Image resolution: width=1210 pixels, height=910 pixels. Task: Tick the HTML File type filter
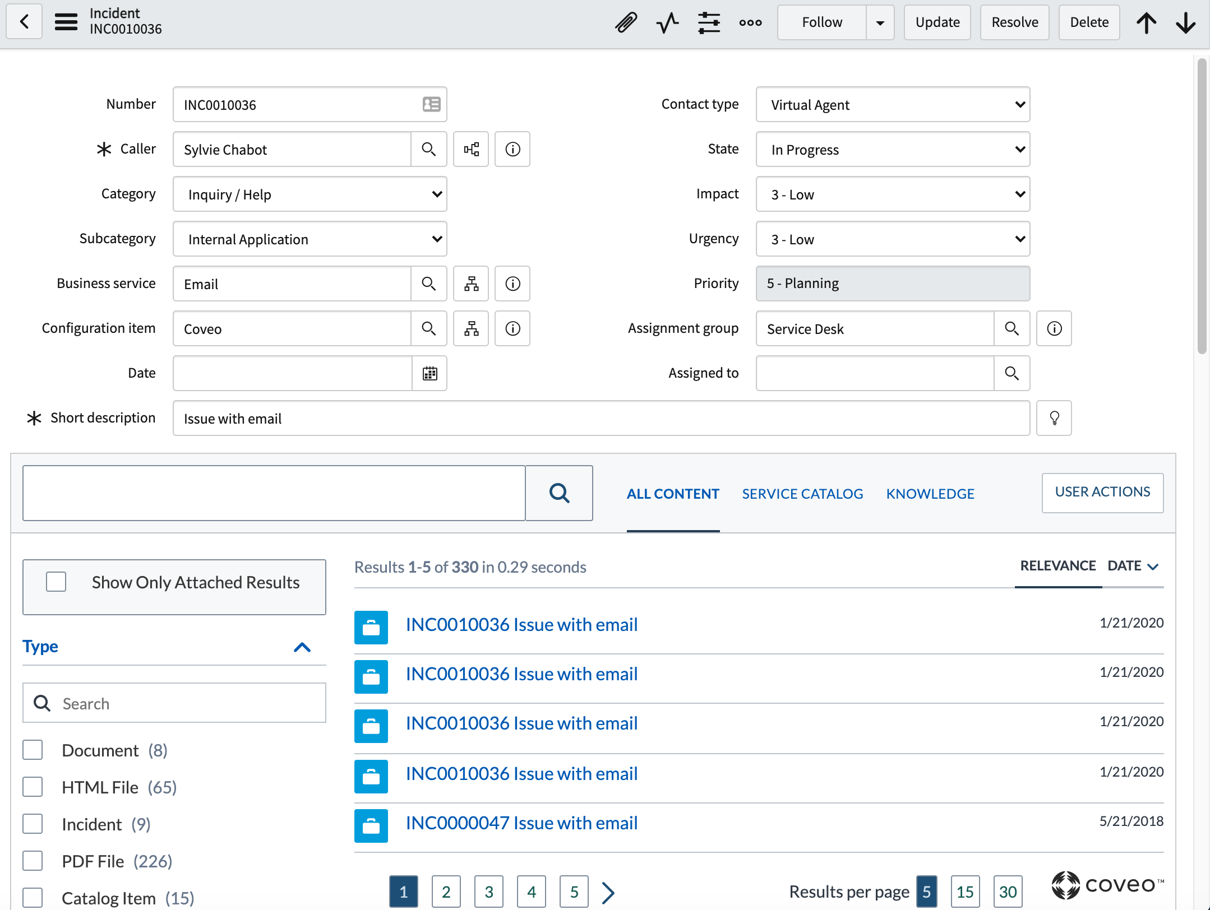33,787
